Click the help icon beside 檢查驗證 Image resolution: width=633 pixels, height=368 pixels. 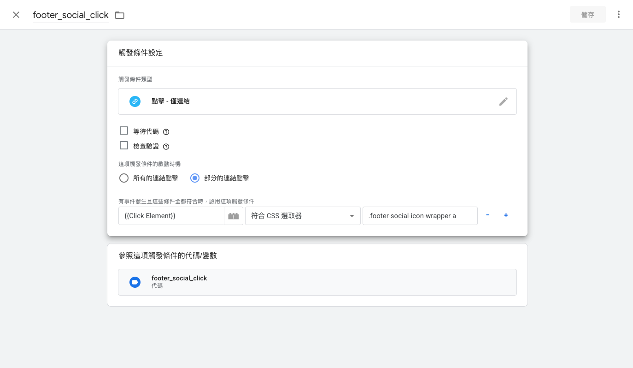click(x=166, y=146)
